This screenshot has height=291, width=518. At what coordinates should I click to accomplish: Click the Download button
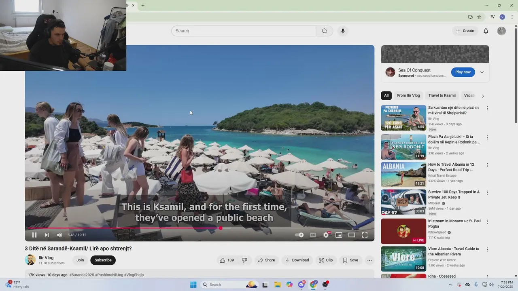[x=297, y=260]
